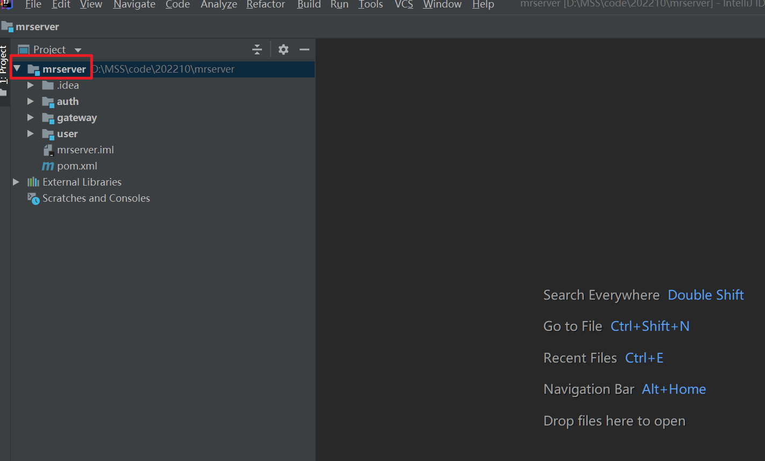Screen dimensions: 765x461
Task: Open the Run menu
Action: click(x=339, y=5)
